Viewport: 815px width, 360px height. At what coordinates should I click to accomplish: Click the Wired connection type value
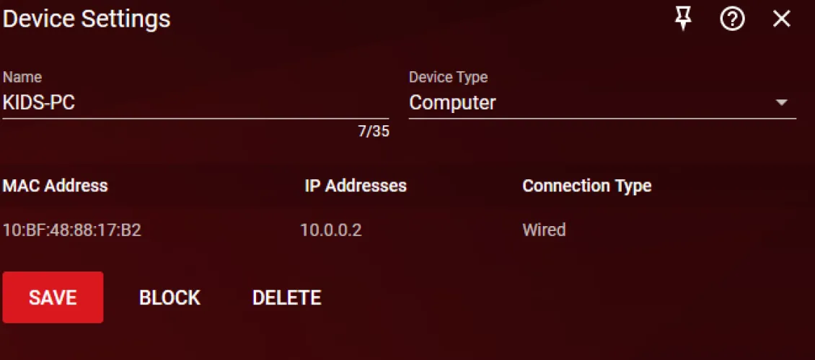coord(544,230)
